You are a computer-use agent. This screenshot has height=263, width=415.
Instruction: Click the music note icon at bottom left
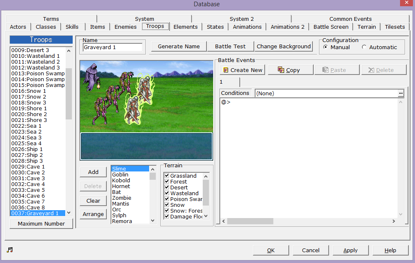[10, 250]
